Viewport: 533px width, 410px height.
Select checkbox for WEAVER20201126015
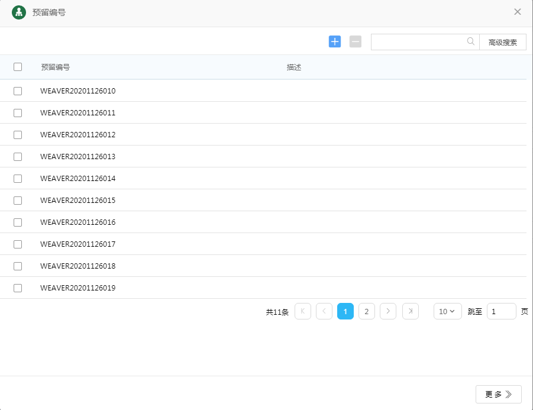click(18, 201)
